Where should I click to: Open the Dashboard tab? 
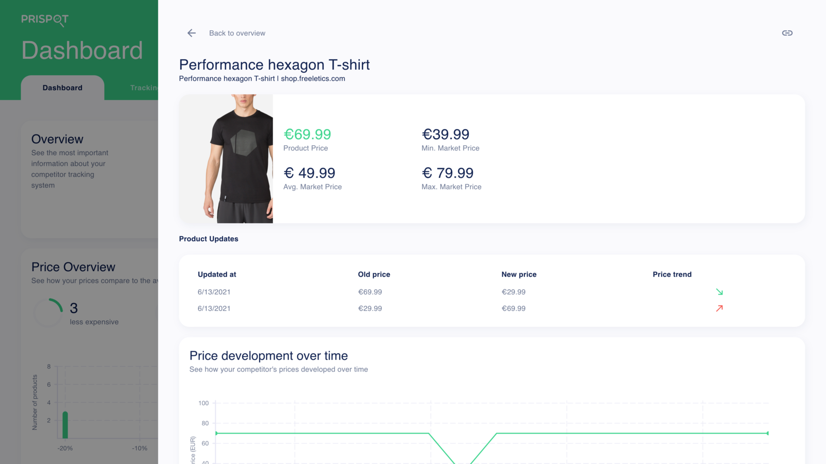[x=62, y=88]
